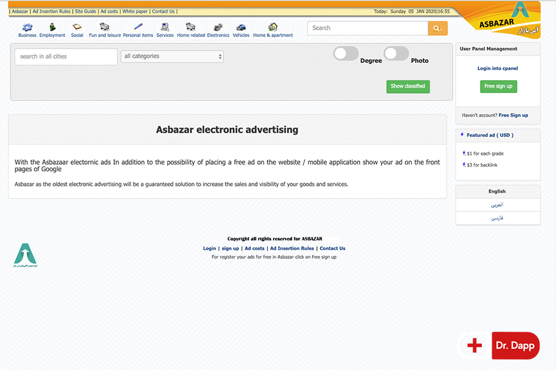This screenshot has height=370, width=556.
Task: Open Contact Us in top menu
Action: click(164, 11)
